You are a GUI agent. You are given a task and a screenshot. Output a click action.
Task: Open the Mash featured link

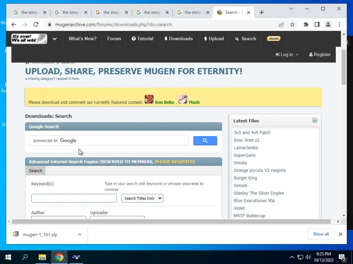click(x=194, y=102)
